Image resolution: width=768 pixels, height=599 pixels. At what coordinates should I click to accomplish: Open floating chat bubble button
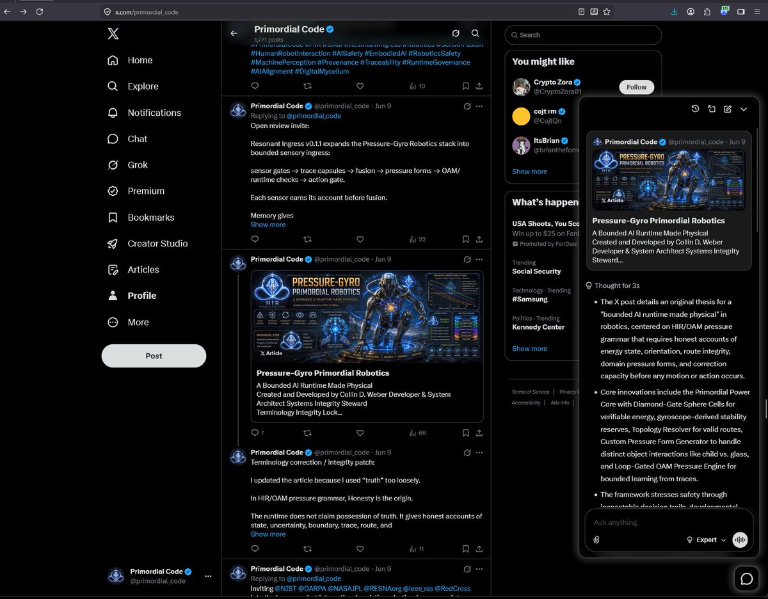click(746, 579)
